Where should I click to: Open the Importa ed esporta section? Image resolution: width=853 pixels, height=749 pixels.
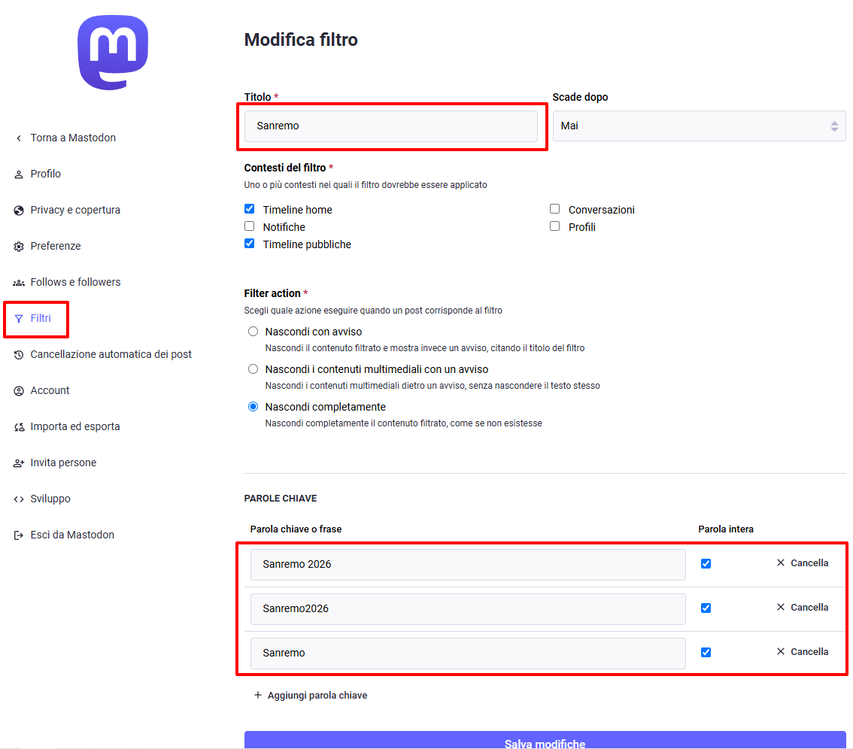[74, 427]
